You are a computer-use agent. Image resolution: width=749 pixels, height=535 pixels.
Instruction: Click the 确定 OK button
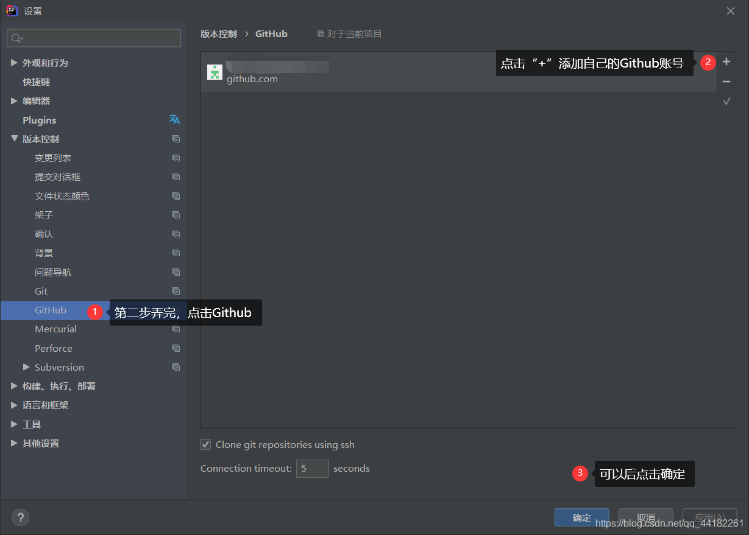coord(582,517)
